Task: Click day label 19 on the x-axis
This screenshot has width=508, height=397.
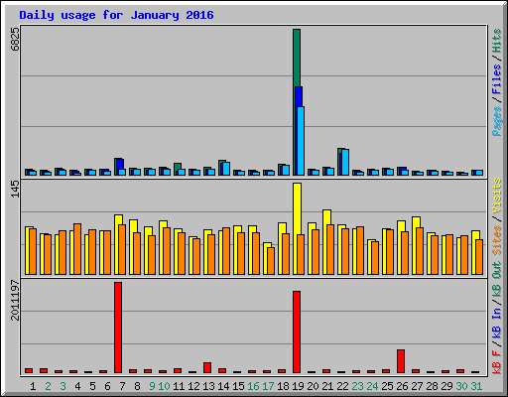Action: 298,386
